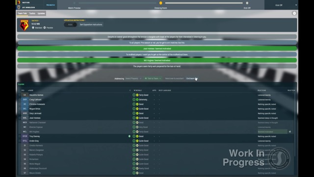Screen dimensions: 314x177
Task: Expand the Talk to Team dropdown
Action: 153,79
